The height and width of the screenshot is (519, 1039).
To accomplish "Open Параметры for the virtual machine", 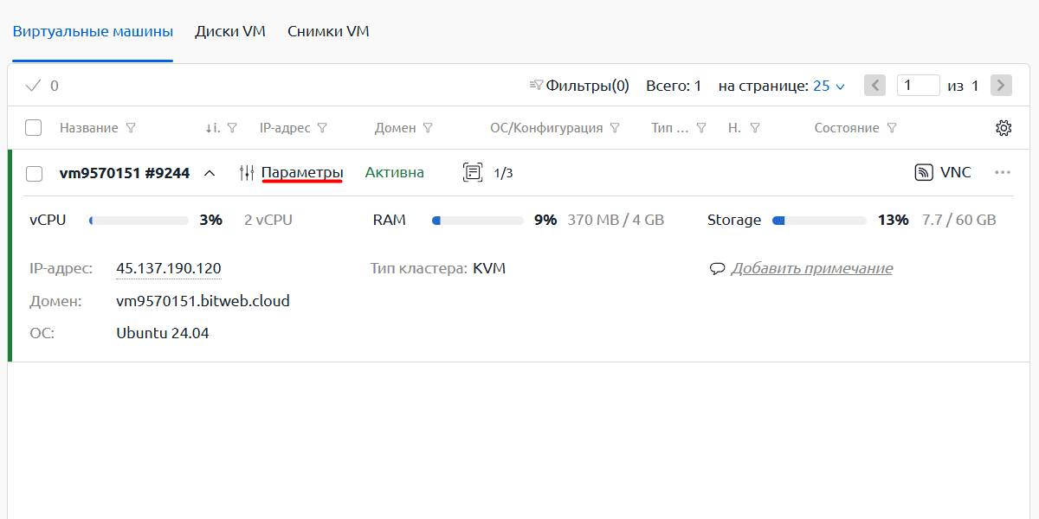I will tap(301, 172).
